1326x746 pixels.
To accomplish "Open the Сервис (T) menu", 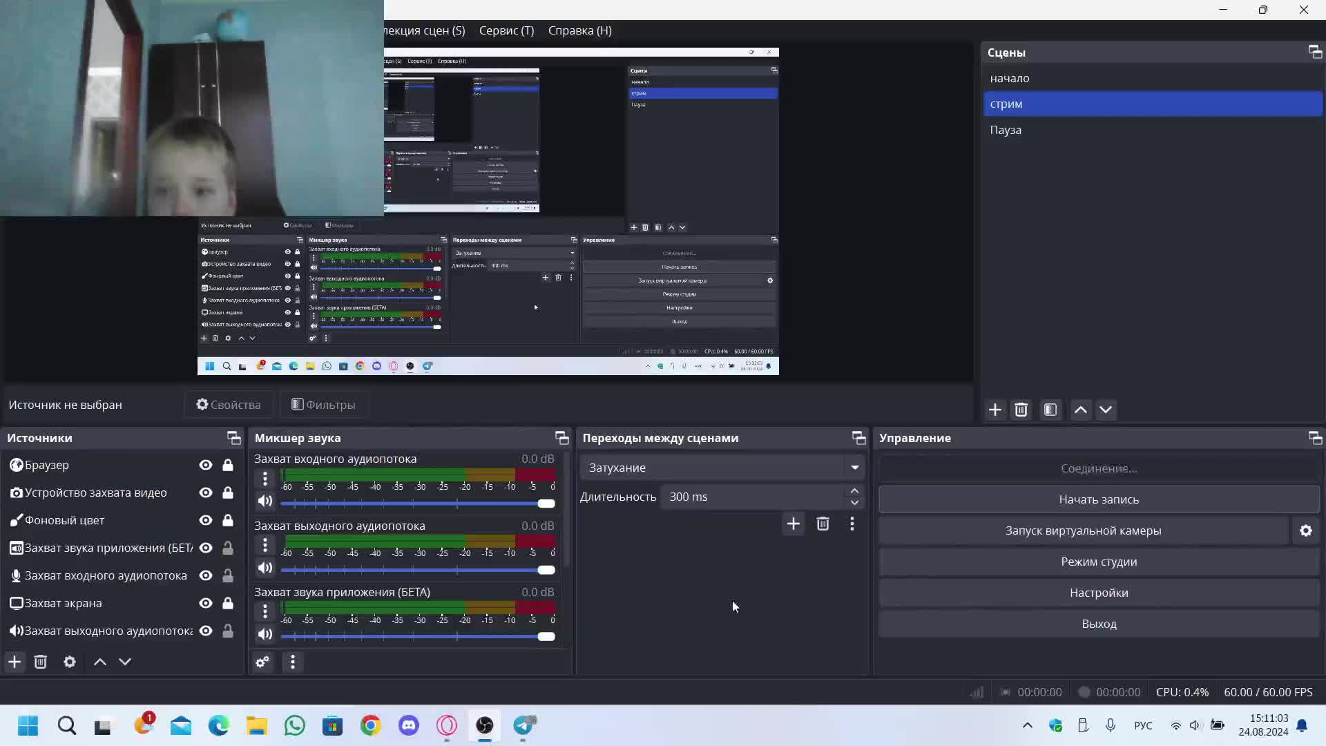I will tap(506, 30).
